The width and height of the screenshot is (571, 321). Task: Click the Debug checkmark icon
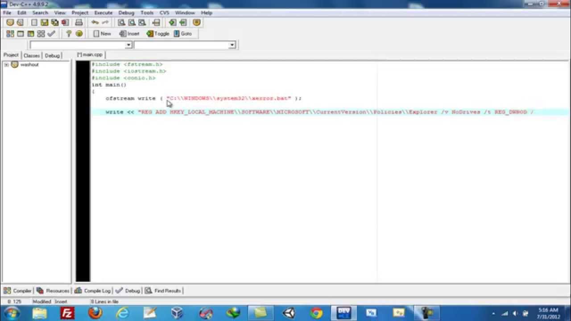[51, 33]
